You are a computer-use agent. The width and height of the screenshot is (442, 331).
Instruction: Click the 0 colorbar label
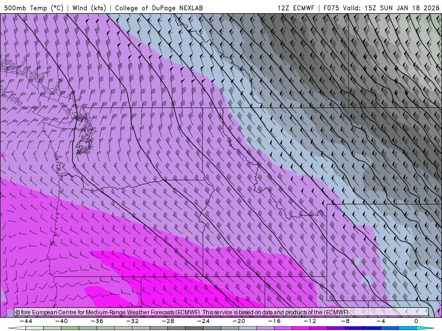417,321
